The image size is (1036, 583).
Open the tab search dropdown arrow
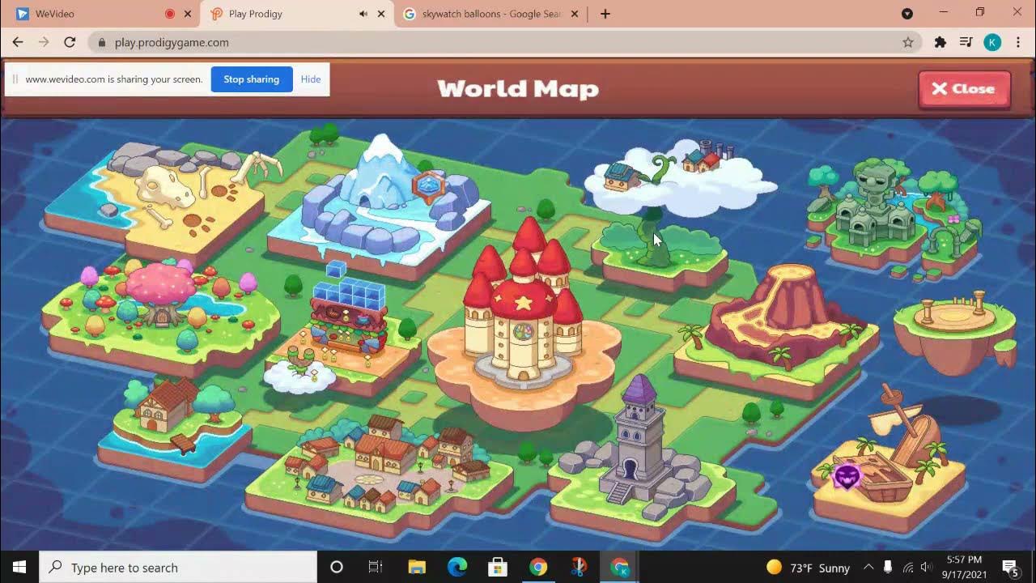point(907,14)
